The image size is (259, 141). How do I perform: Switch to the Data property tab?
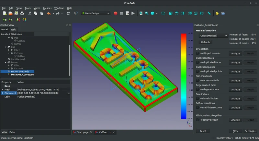pyautogui.click(x=12, y=132)
